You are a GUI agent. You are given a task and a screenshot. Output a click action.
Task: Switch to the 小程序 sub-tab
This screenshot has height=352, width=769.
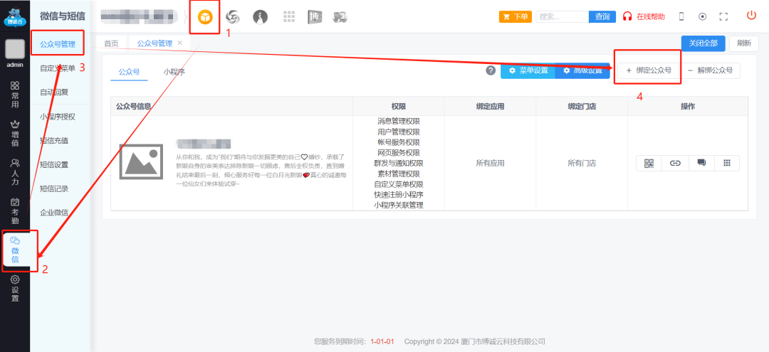(x=174, y=72)
